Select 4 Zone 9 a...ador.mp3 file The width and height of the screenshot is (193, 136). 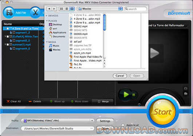pos(86,19)
